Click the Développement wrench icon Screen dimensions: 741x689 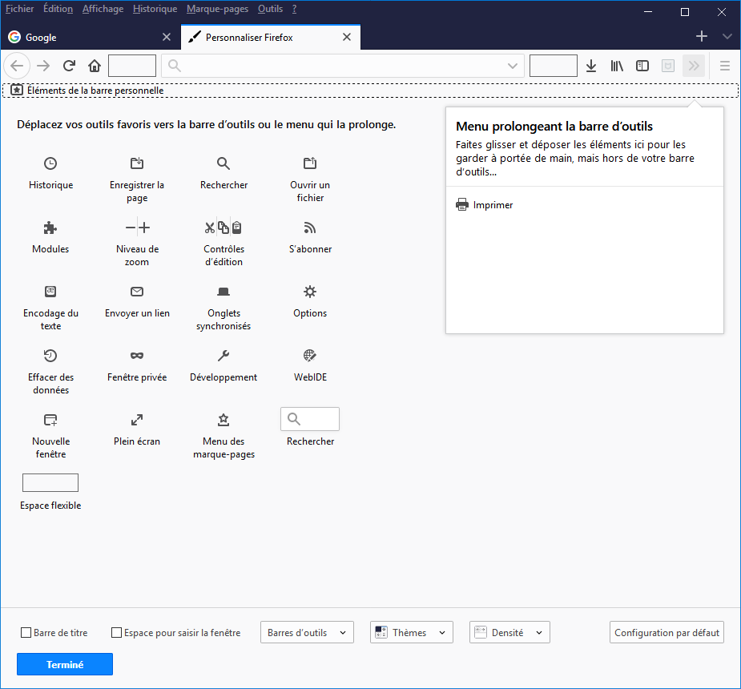click(x=224, y=356)
